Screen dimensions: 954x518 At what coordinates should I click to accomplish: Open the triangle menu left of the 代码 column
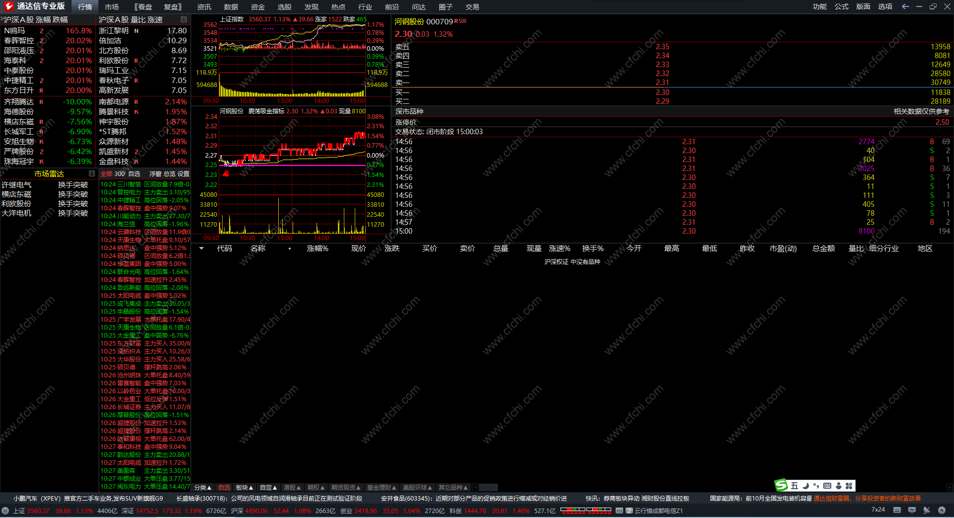click(x=201, y=249)
